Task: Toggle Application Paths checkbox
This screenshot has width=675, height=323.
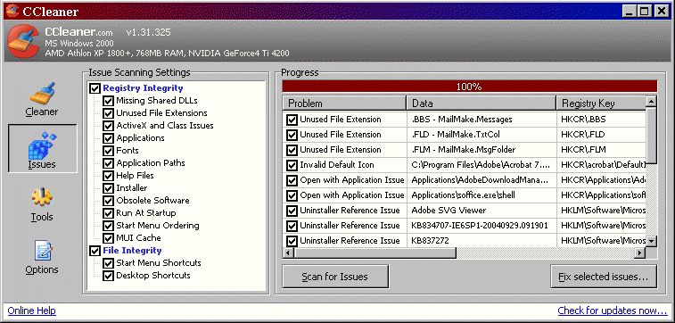Action: tap(108, 163)
